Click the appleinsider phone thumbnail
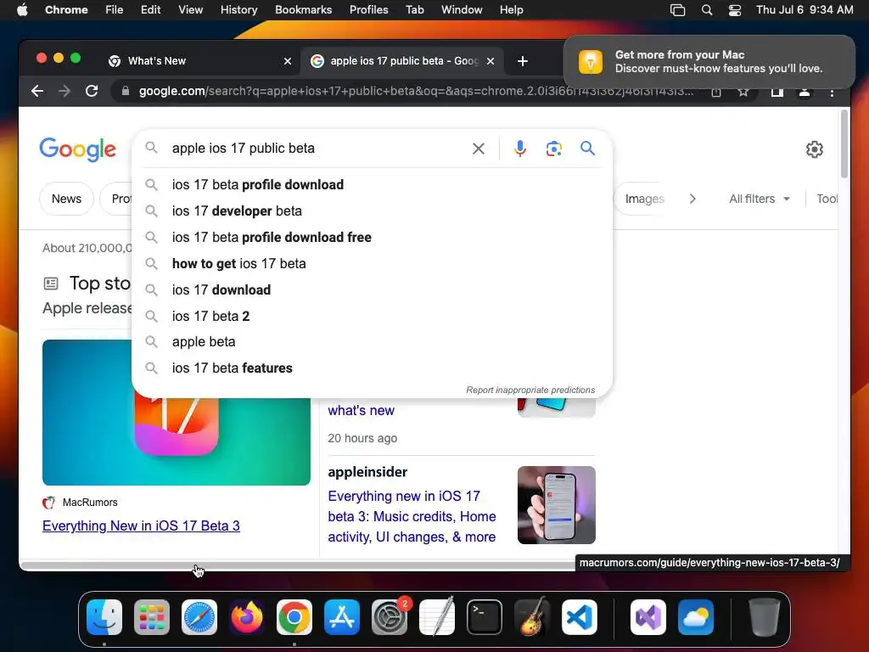Screen dimensions: 869x652 pyautogui.click(x=557, y=505)
